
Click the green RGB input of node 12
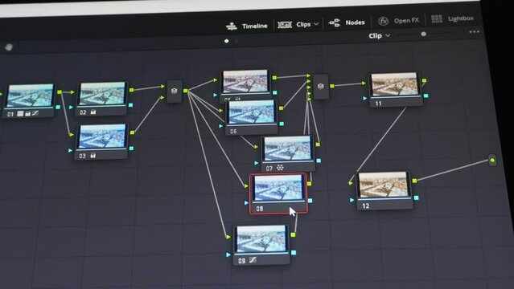click(x=351, y=183)
